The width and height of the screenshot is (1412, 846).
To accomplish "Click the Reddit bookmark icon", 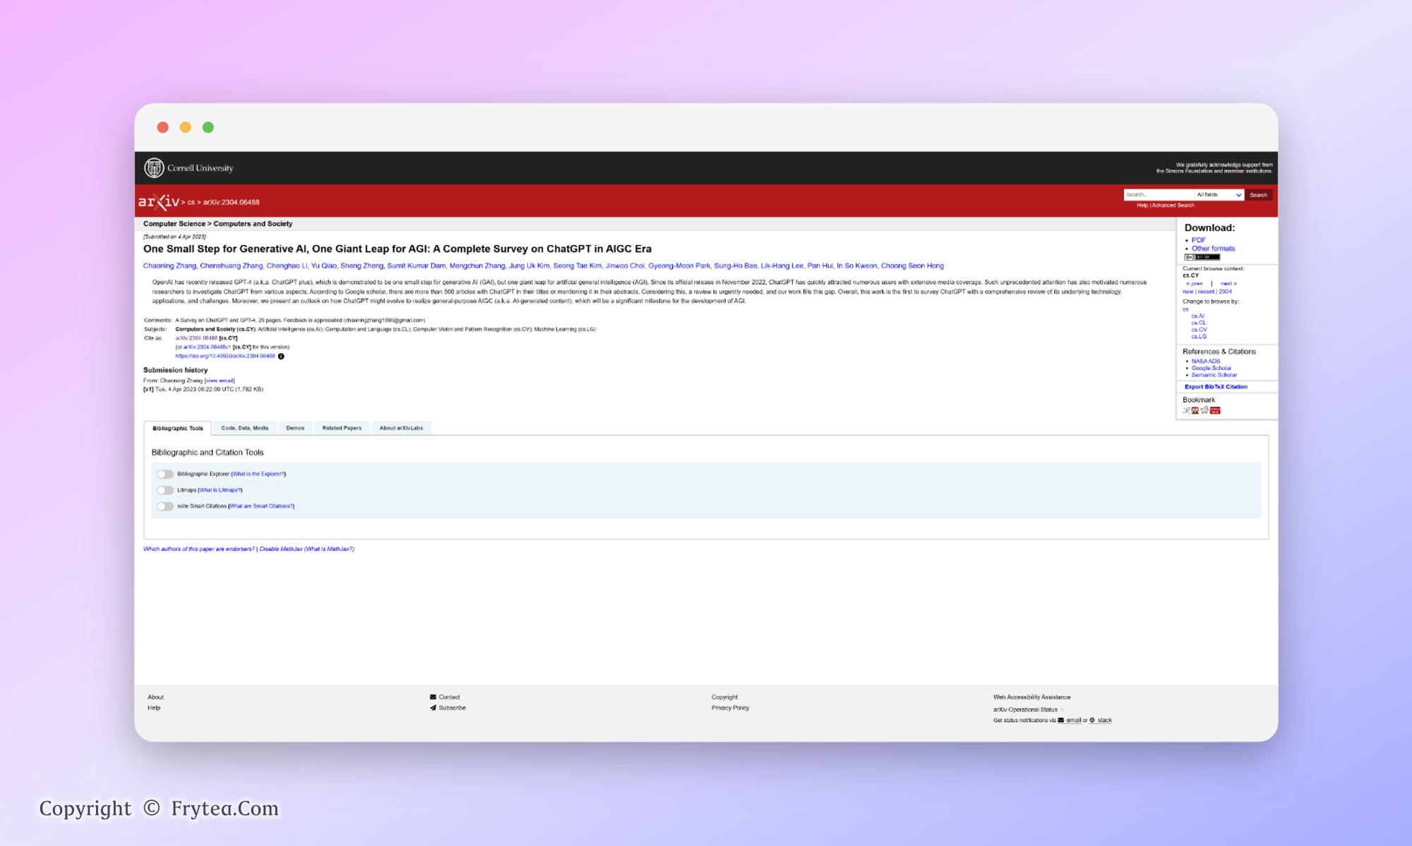I will coord(1204,410).
